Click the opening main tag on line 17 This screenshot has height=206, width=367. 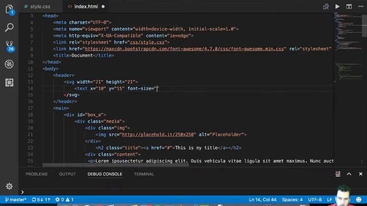tap(61, 108)
